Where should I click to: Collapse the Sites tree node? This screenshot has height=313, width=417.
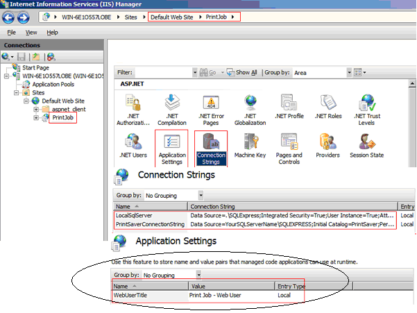(x=16, y=93)
